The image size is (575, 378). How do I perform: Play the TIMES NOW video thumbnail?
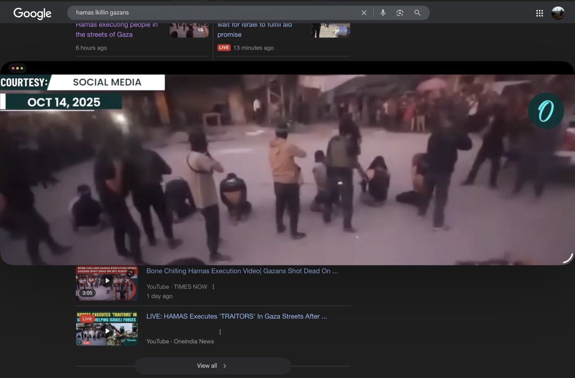click(107, 280)
